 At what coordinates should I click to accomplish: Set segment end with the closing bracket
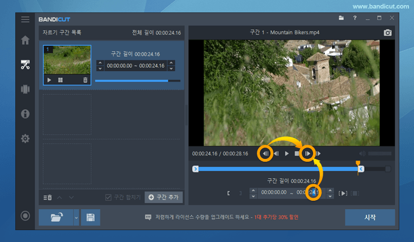(x=240, y=193)
